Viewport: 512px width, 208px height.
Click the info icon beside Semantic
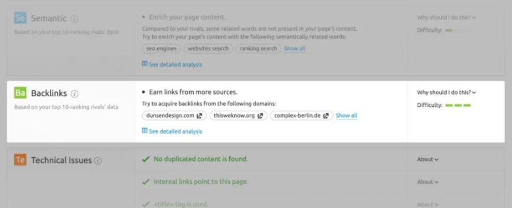[74, 19]
